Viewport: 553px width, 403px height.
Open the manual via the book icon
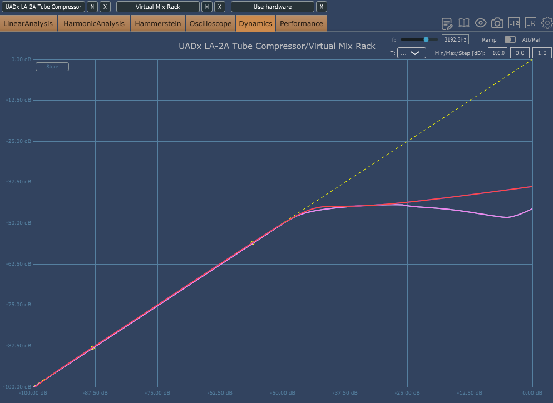[x=463, y=23]
